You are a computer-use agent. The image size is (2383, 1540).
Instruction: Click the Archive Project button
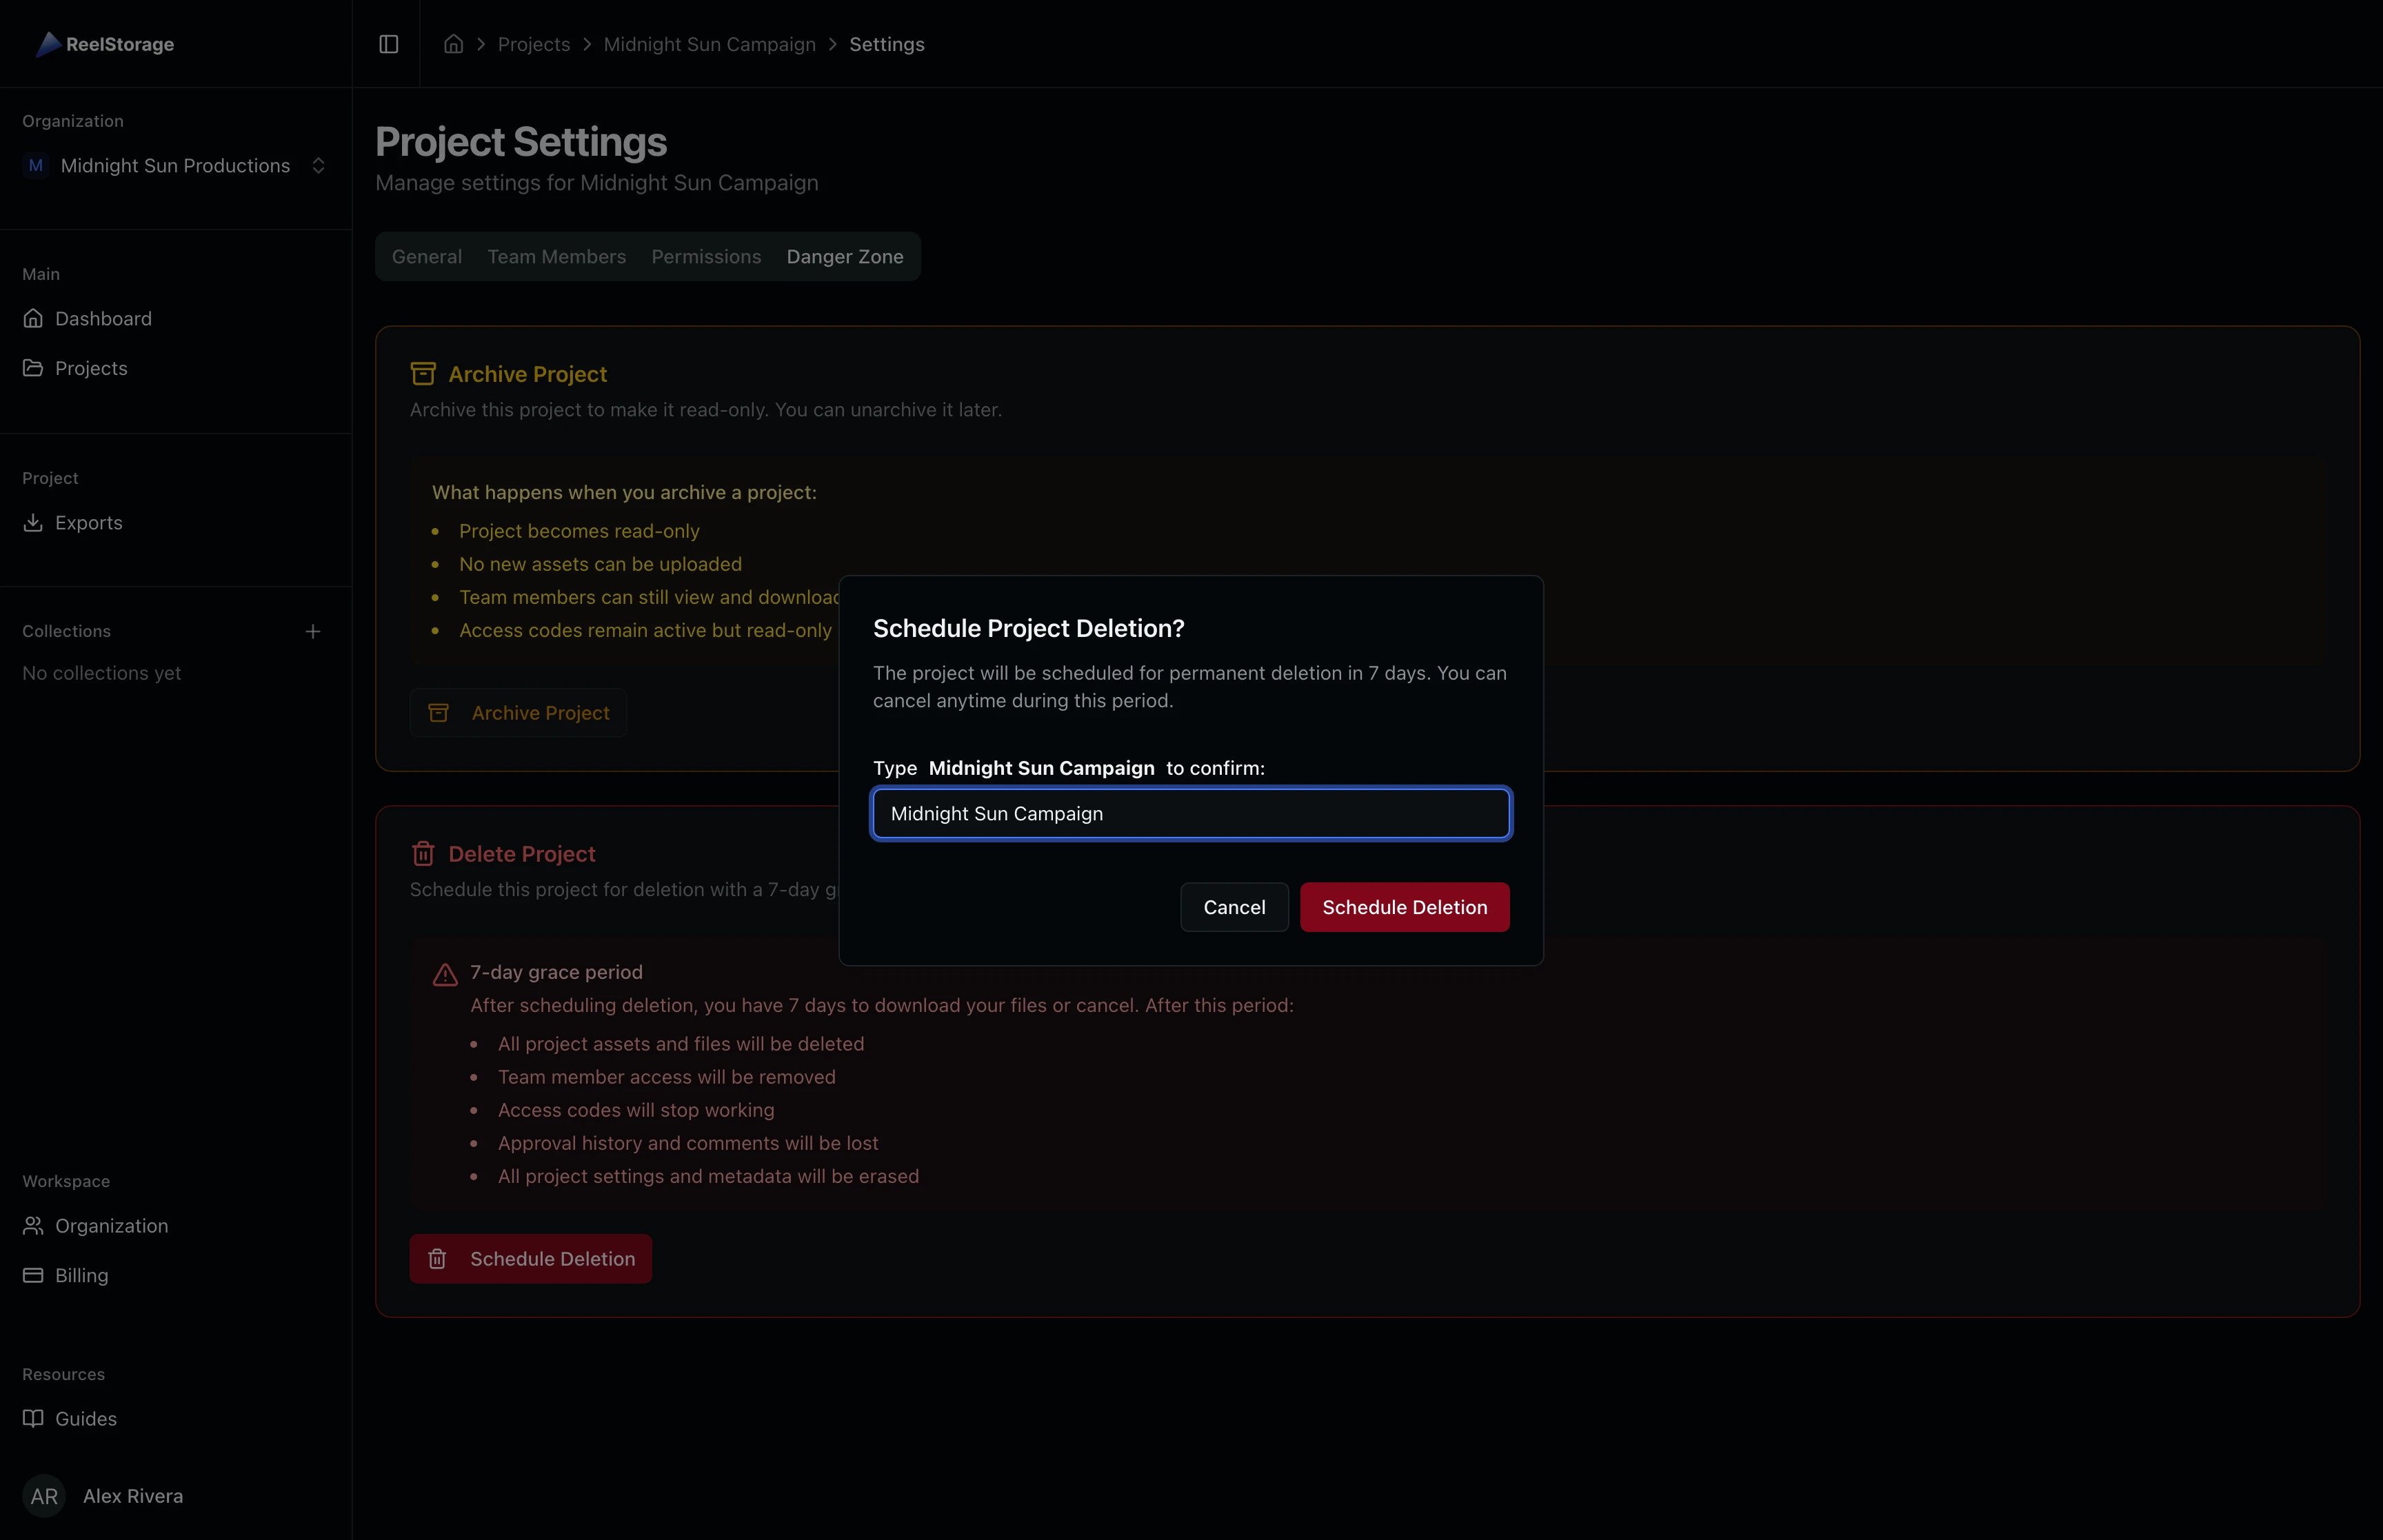point(518,712)
